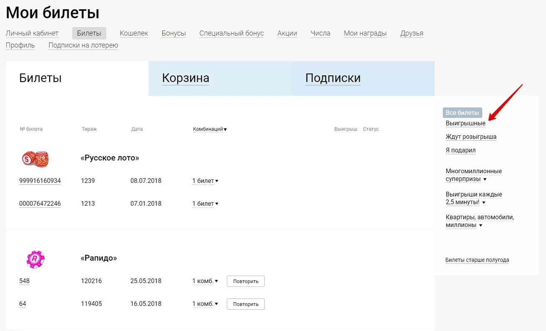Screen dimensions: 546x331
Task: Go to Профиль
Action: pos(20,45)
